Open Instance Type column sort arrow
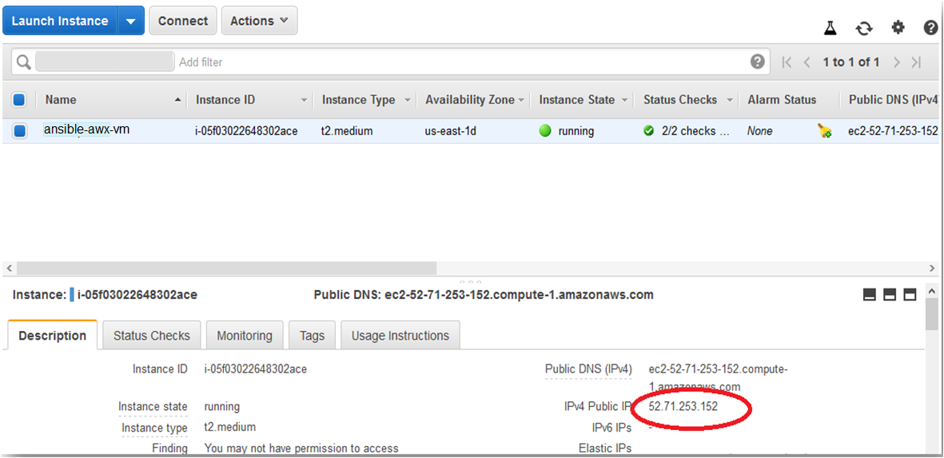 (x=408, y=101)
